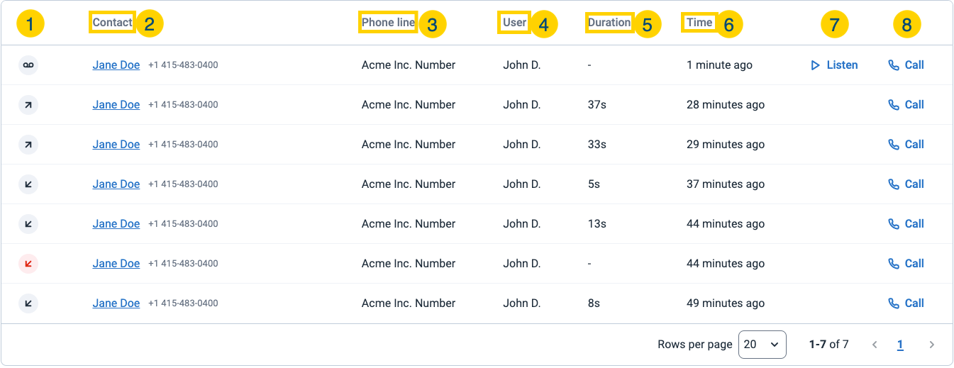Click the Duration column header
Image resolution: width=954 pixels, height=368 pixels.
[x=609, y=23]
